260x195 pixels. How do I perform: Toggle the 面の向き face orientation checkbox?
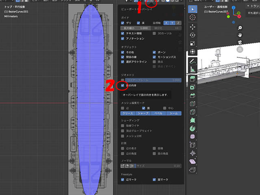click(123, 85)
